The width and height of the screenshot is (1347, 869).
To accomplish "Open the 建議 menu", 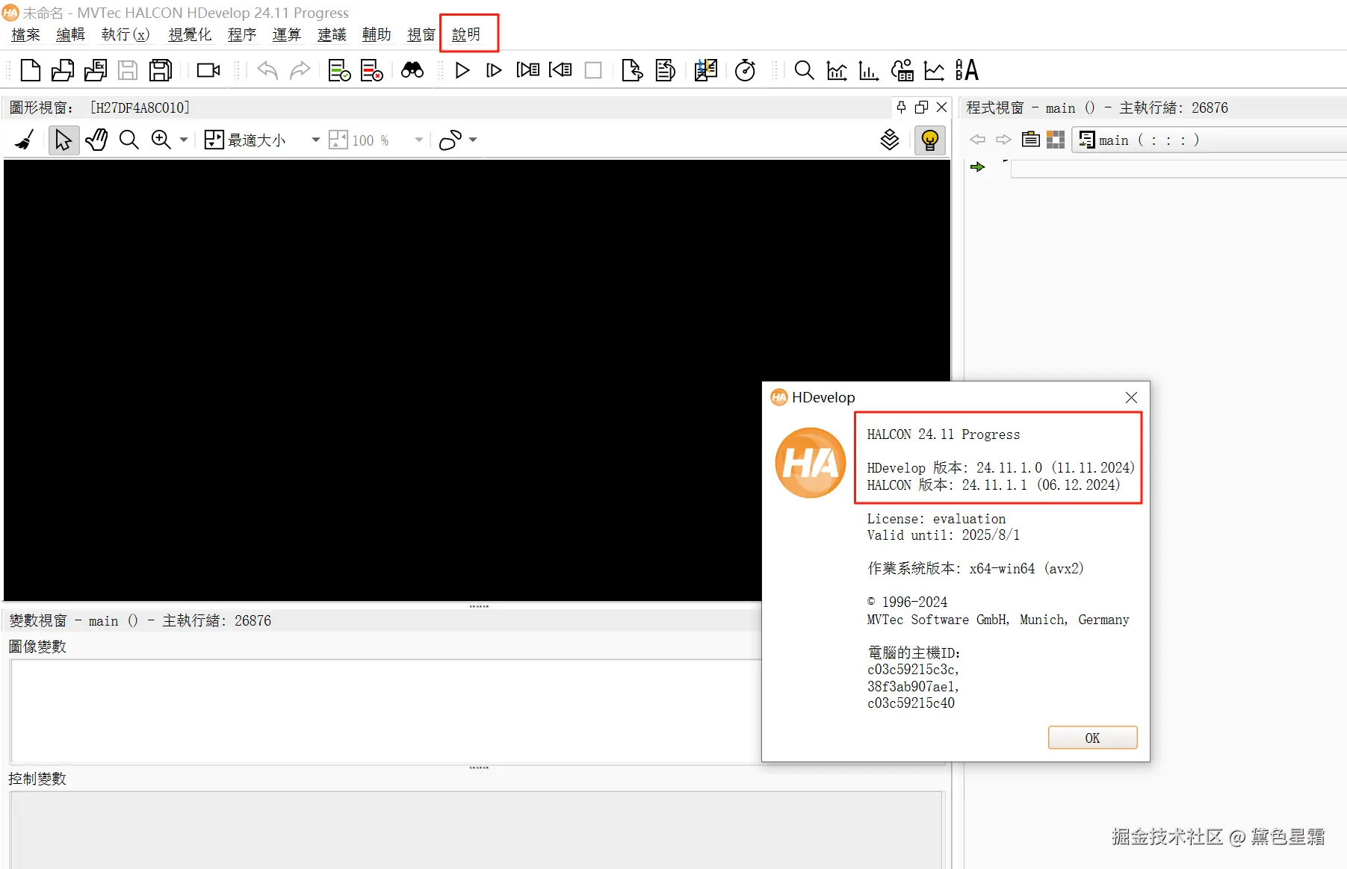I will [332, 34].
